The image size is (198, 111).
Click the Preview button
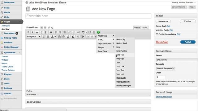[188, 21]
